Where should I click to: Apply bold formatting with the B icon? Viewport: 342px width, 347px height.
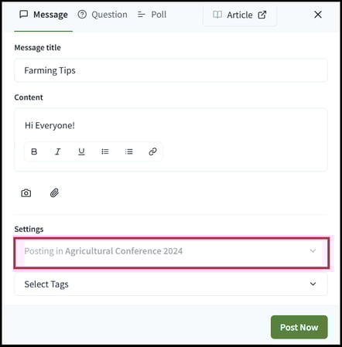coord(34,151)
